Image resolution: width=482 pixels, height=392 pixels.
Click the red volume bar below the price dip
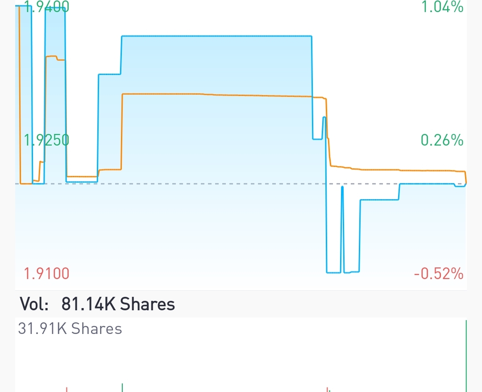point(328,389)
